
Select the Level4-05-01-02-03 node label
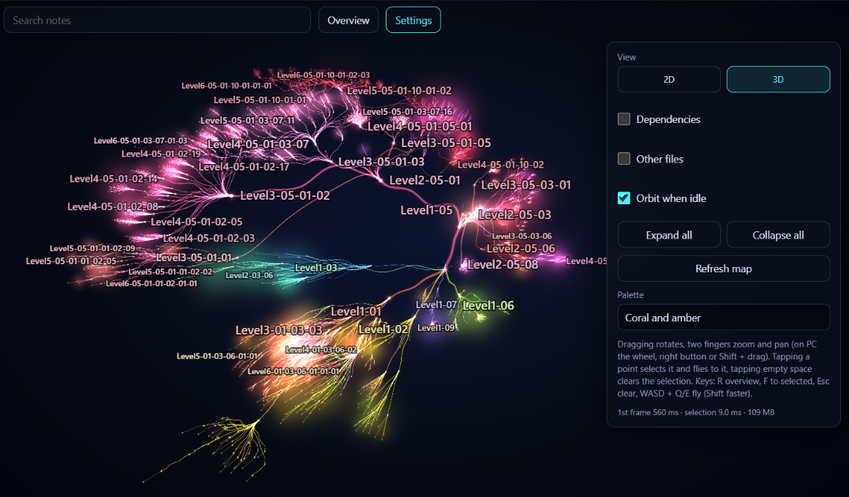coord(209,238)
